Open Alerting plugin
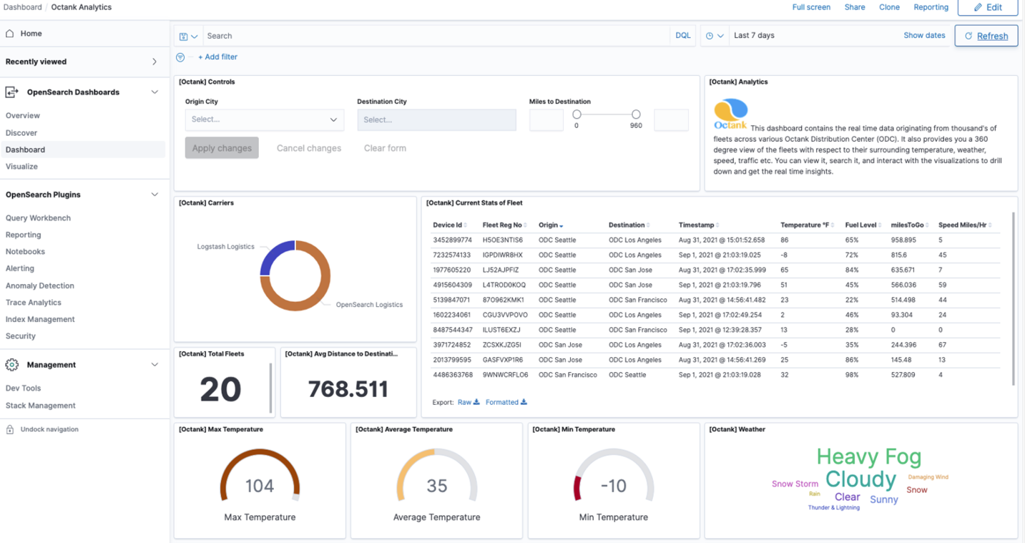 [x=20, y=268]
